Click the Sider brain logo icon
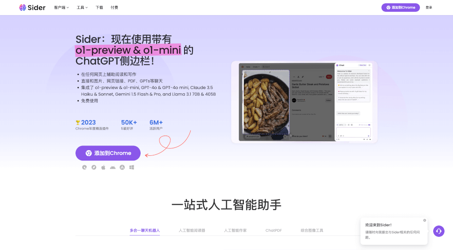This screenshot has width=453, height=250. pyautogui.click(x=23, y=8)
